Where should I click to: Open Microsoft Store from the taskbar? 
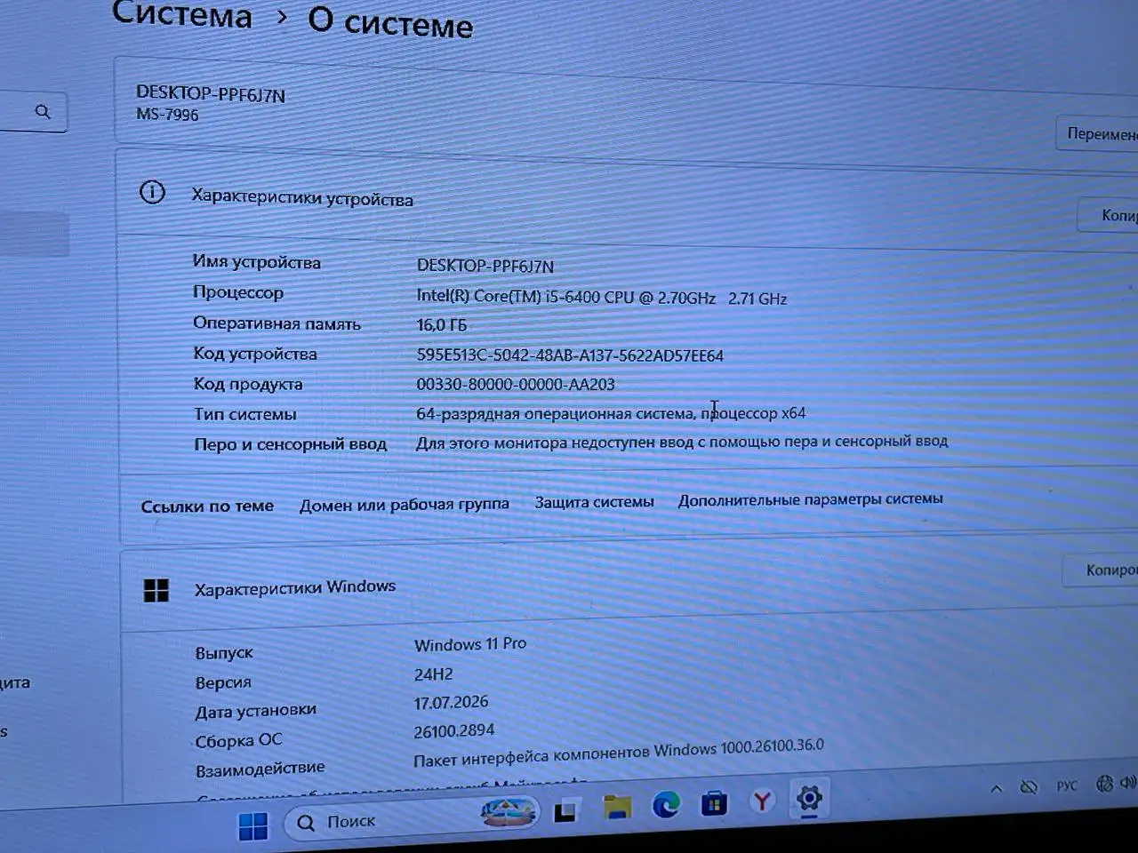tap(713, 803)
